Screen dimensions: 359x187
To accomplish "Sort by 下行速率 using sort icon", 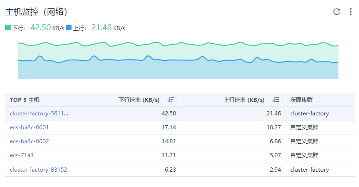I will tap(171, 100).
